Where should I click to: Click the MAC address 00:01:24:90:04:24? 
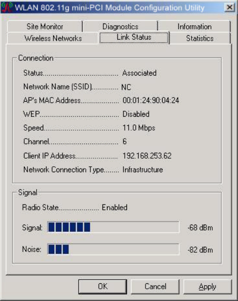pyautogui.click(x=151, y=100)
